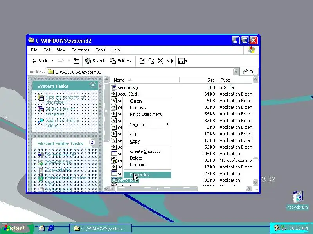Choose Cut in the context menu

(x=148, y=135)
